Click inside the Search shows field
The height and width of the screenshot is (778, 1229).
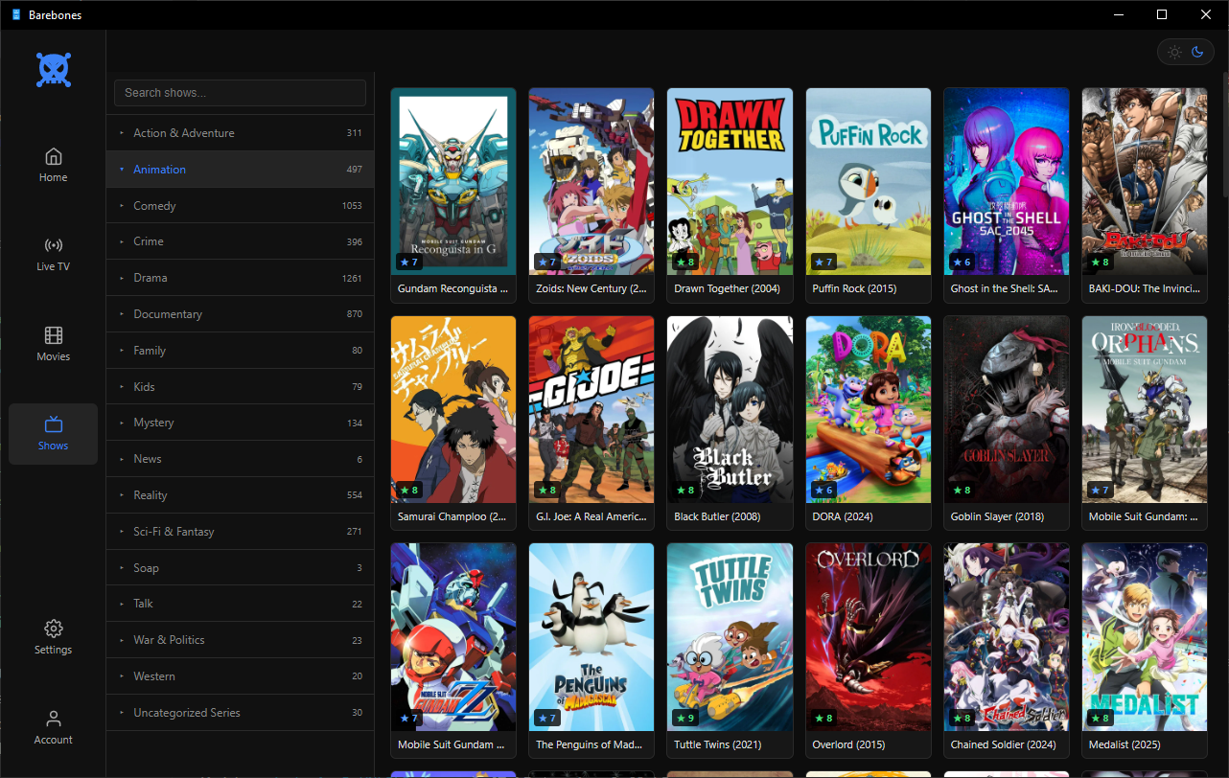pyautogui.click(x=240, y=92)
